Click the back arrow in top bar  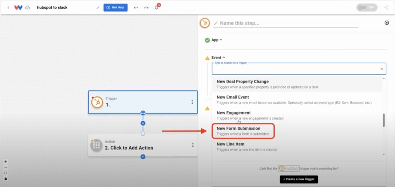coord(8,8)
